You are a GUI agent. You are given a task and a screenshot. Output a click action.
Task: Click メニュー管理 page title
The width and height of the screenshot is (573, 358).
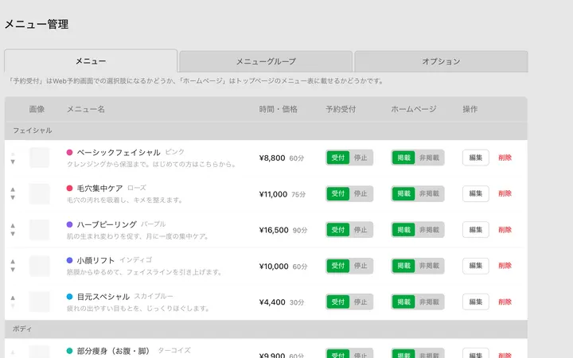click(x=37, y=24)
